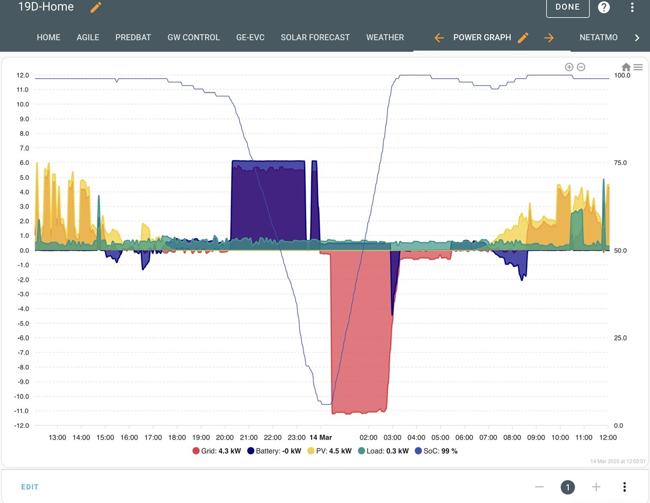Click the teal Load legend color marker
650x503 pixels.
coord(362,451)
